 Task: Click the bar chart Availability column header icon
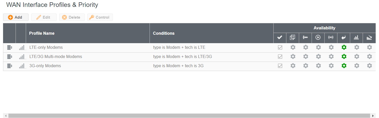356,38
